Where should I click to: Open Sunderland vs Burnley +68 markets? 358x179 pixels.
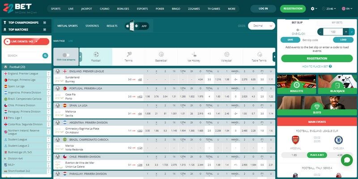pos(140,80)
